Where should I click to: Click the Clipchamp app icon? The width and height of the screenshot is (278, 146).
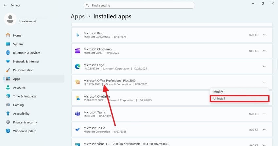pos(78,51)
